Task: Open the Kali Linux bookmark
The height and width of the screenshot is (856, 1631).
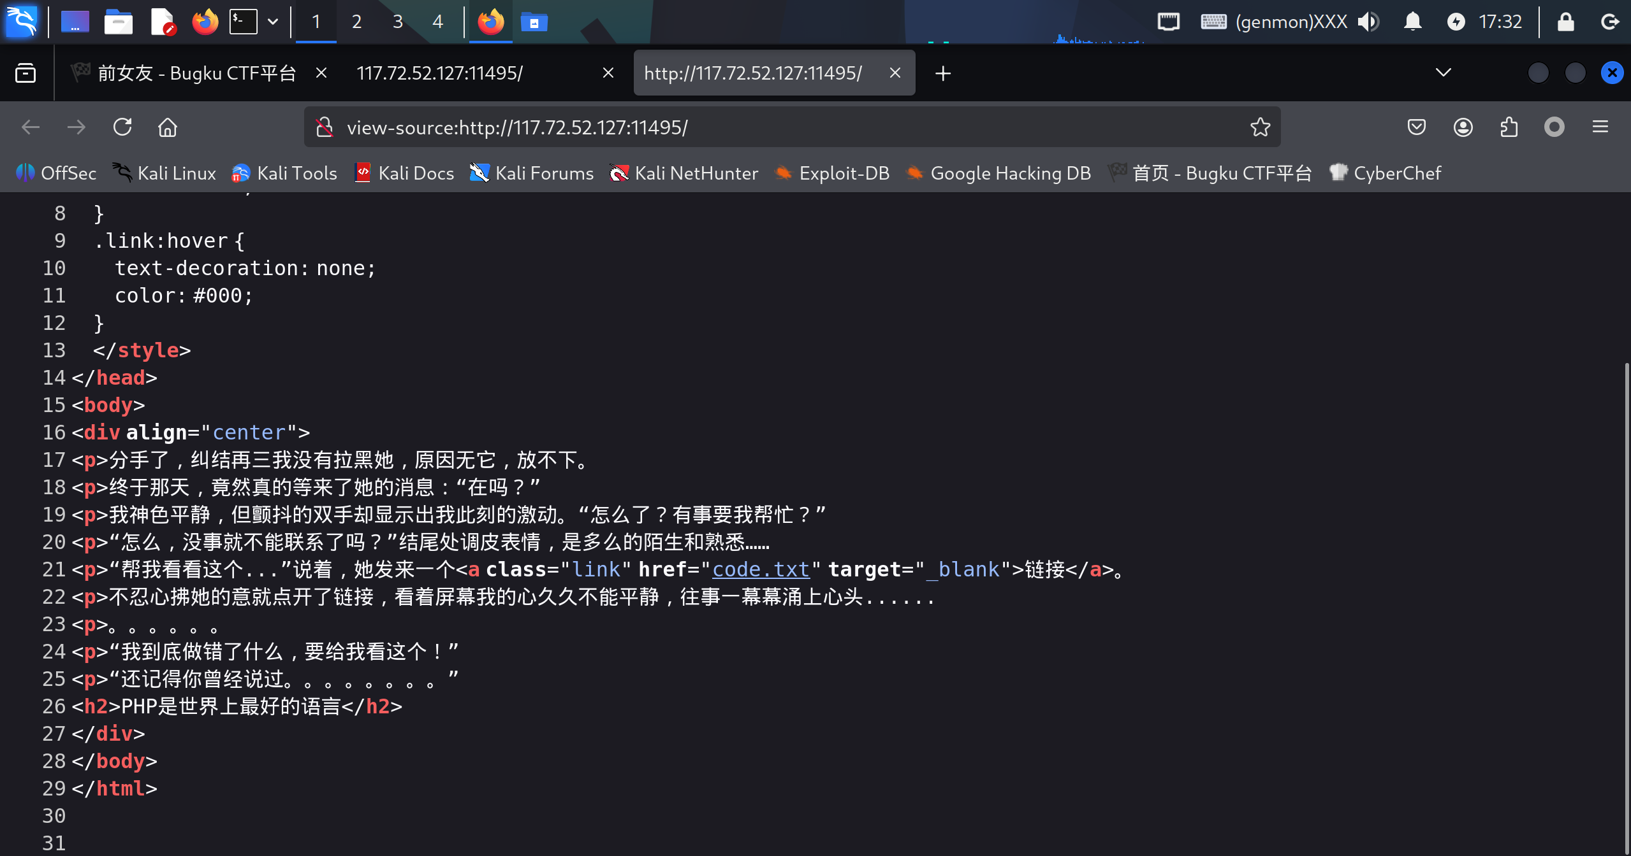Action: (x=164, y=173)
